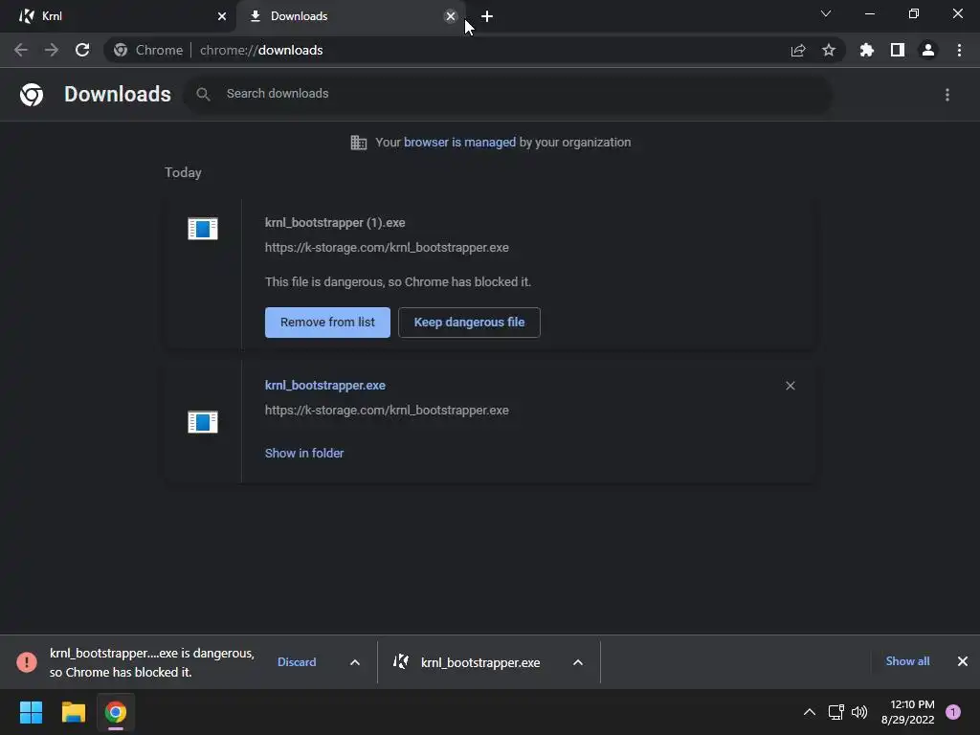Click Show in folder link

304,453
